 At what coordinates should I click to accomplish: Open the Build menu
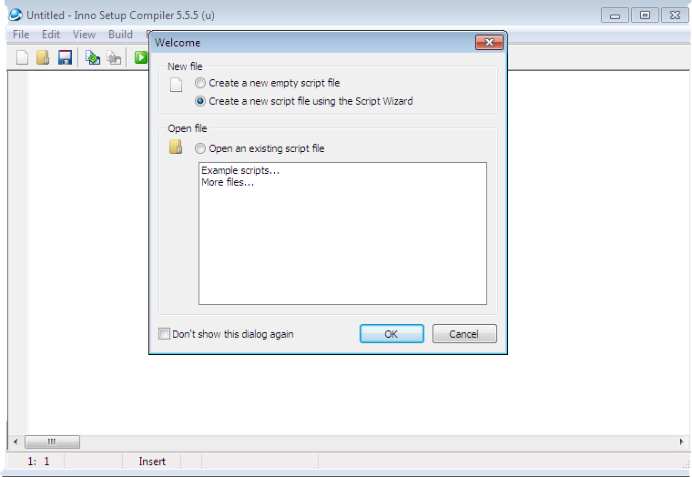(120, 35)
